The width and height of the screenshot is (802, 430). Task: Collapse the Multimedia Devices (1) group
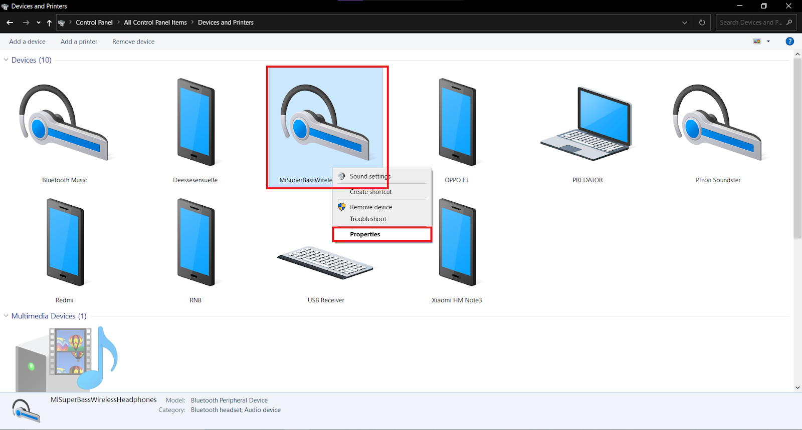[x=6, y=316]
